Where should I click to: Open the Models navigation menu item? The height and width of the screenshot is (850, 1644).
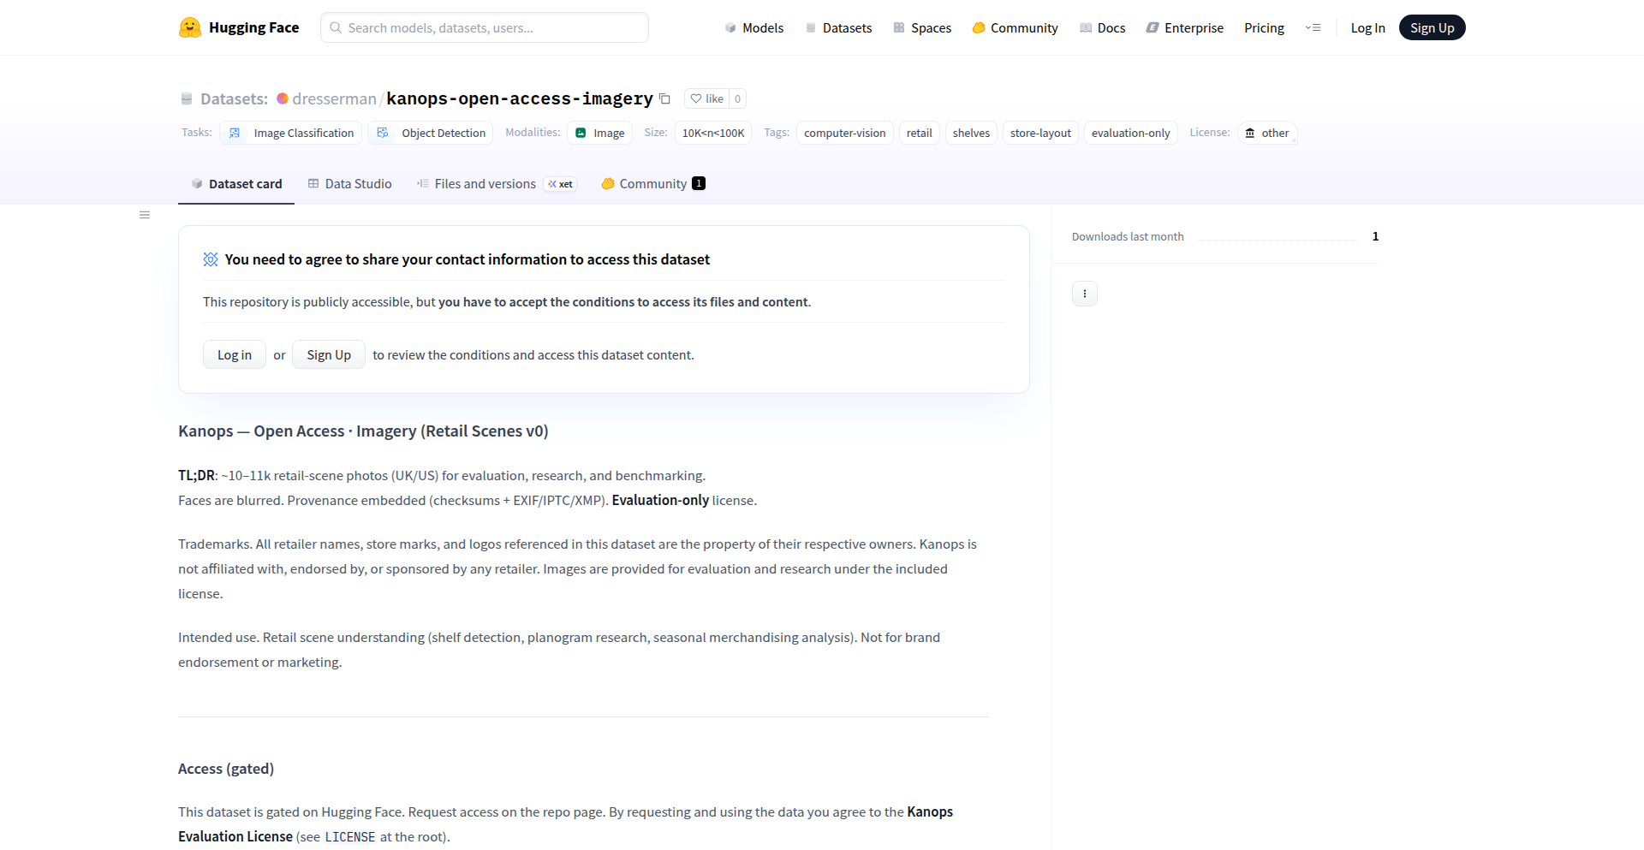click(x=753, y=27)
